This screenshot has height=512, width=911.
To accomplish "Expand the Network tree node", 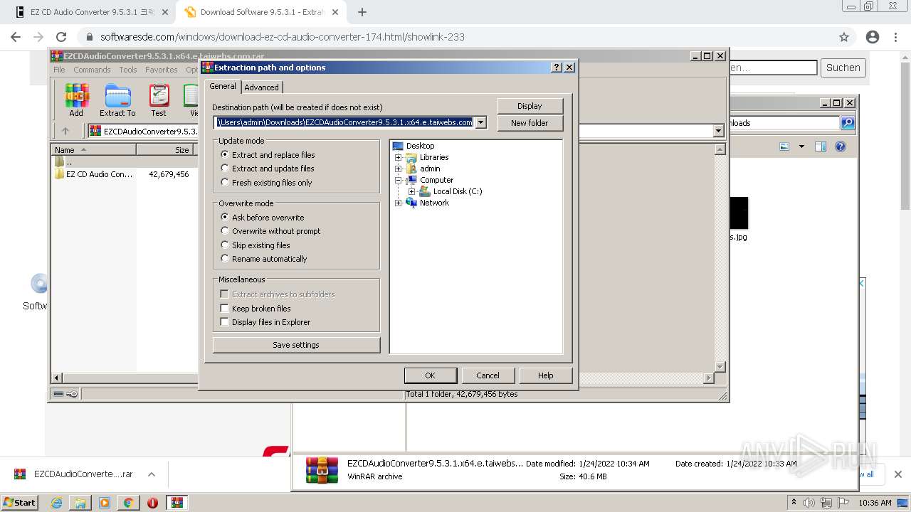I will click(x=399, y=203).
